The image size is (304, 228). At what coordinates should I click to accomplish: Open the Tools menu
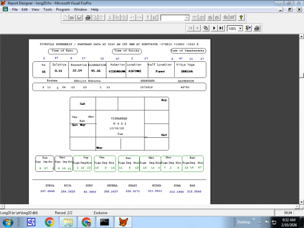coord(48,9)
